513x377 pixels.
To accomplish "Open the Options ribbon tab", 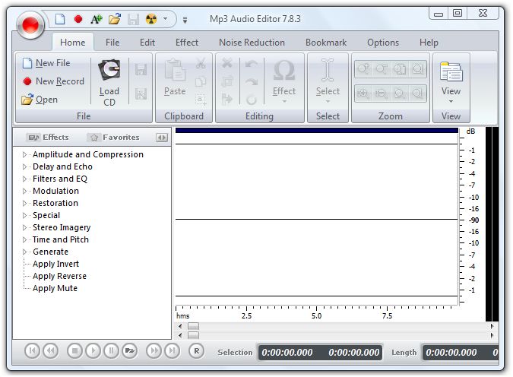I will coord(383,43).
